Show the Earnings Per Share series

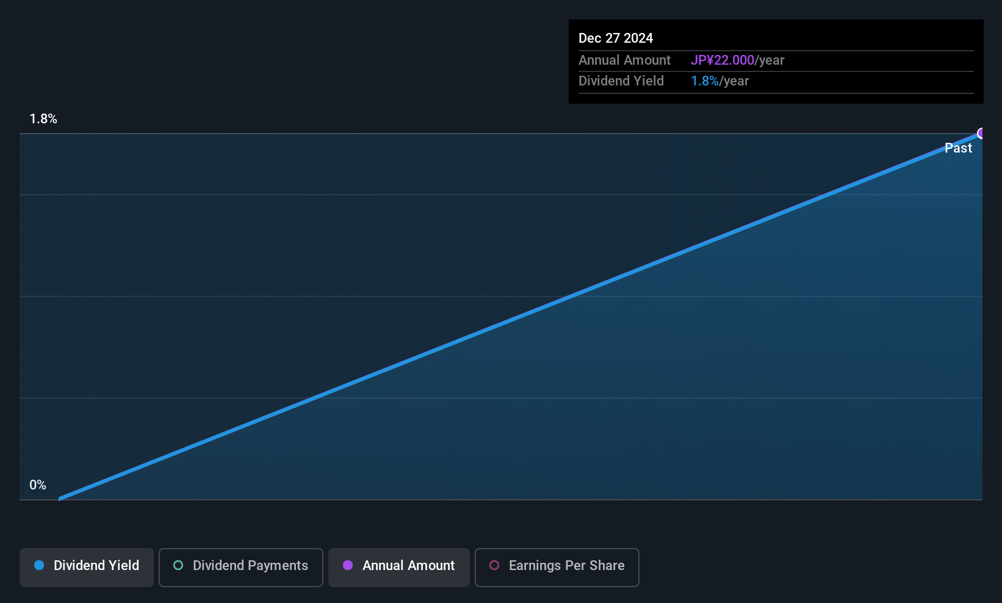(x=557, y=567)
